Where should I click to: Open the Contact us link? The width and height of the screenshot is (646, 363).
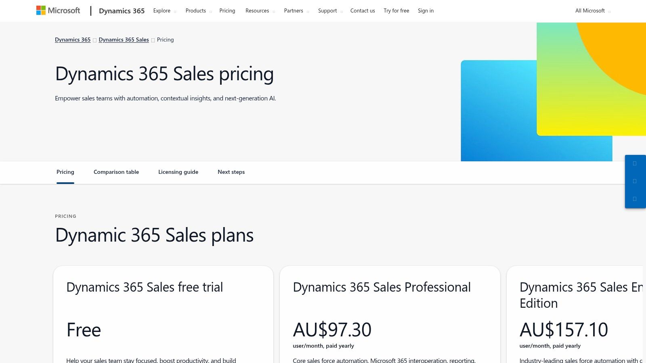click(x=363, y=11)
